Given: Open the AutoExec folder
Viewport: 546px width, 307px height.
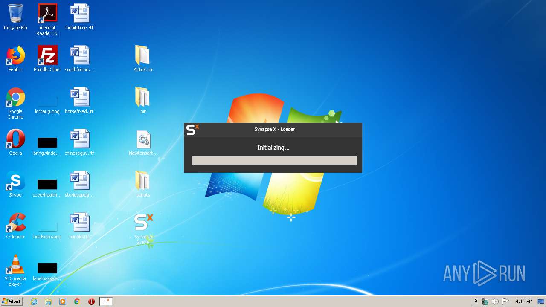Looking at the screenshot, I should [x=143, y=59].
